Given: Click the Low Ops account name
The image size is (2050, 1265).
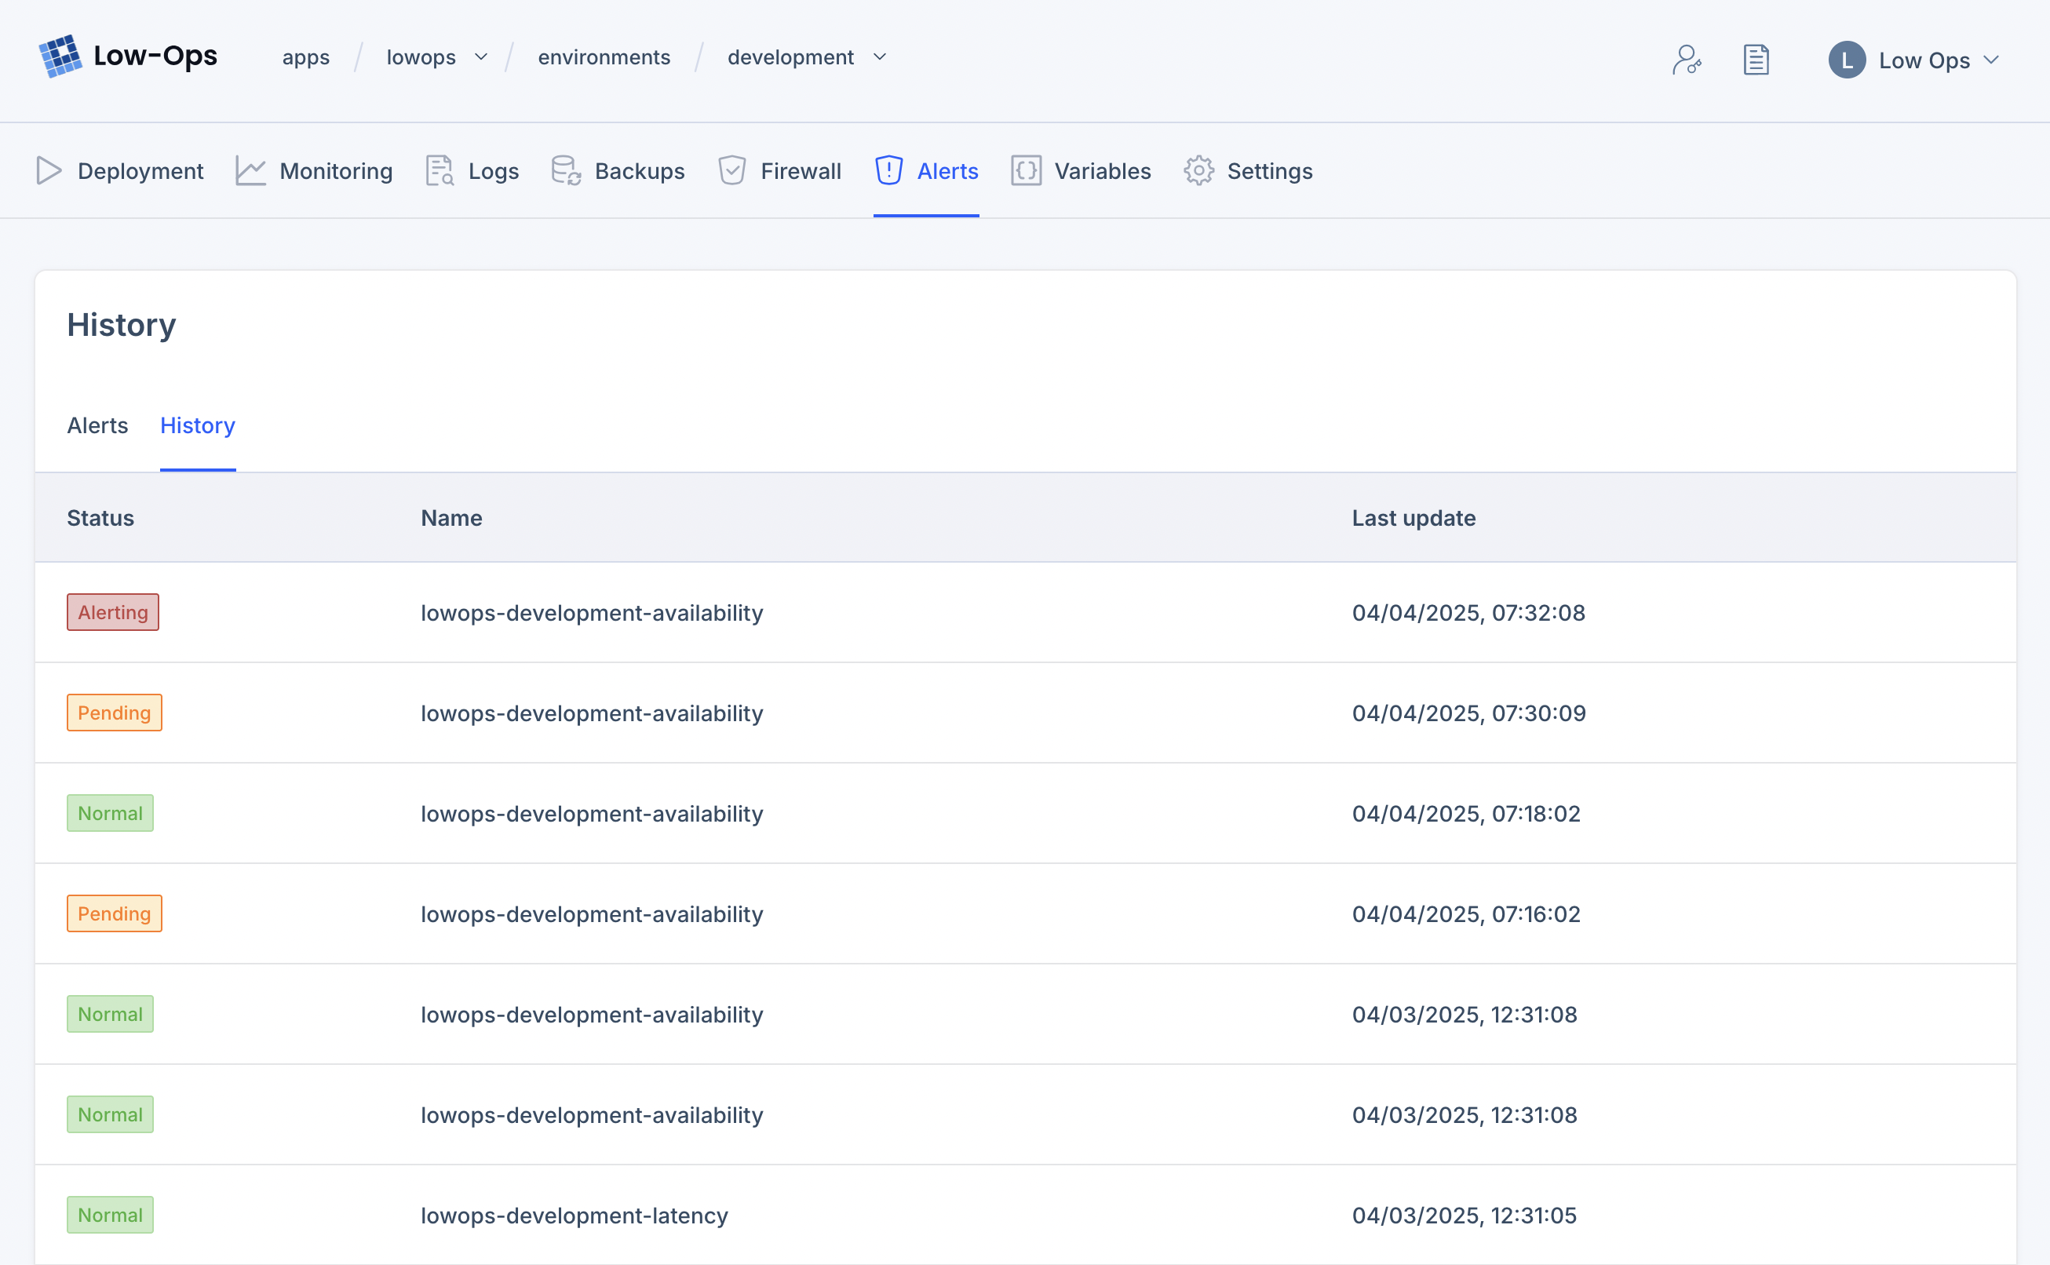Looking at the screenshot, I should point(1924,60).
